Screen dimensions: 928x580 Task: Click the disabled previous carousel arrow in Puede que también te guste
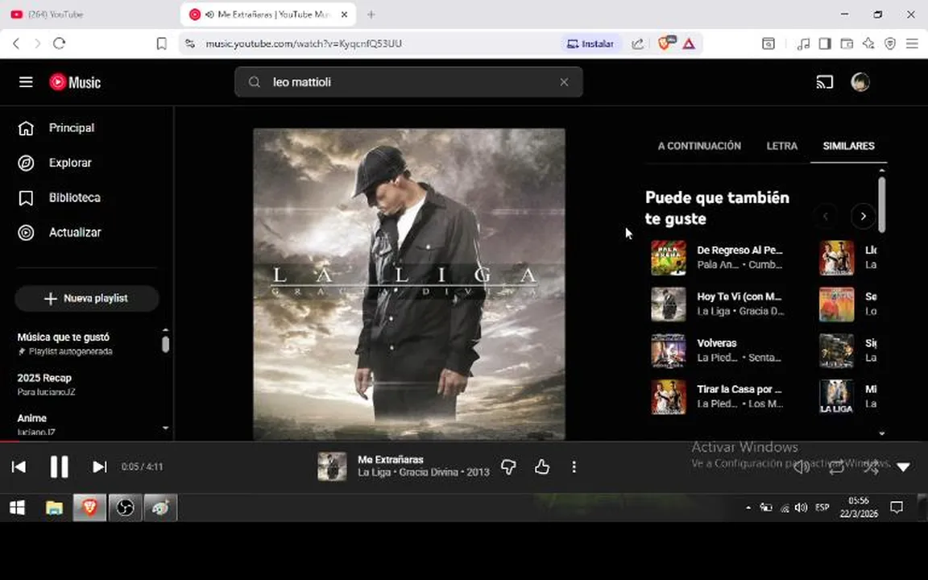tap(825, 216)
